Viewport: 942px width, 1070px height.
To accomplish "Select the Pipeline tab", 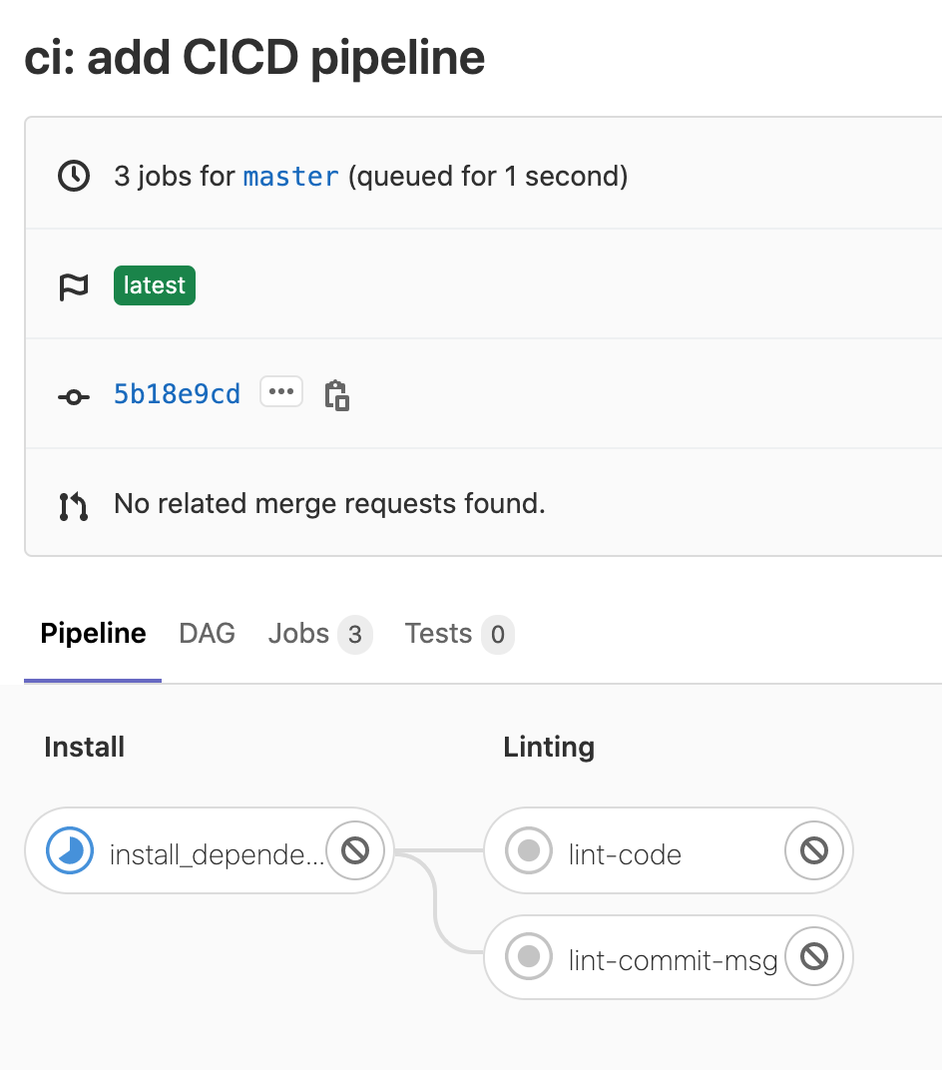I will click(93, 634).
